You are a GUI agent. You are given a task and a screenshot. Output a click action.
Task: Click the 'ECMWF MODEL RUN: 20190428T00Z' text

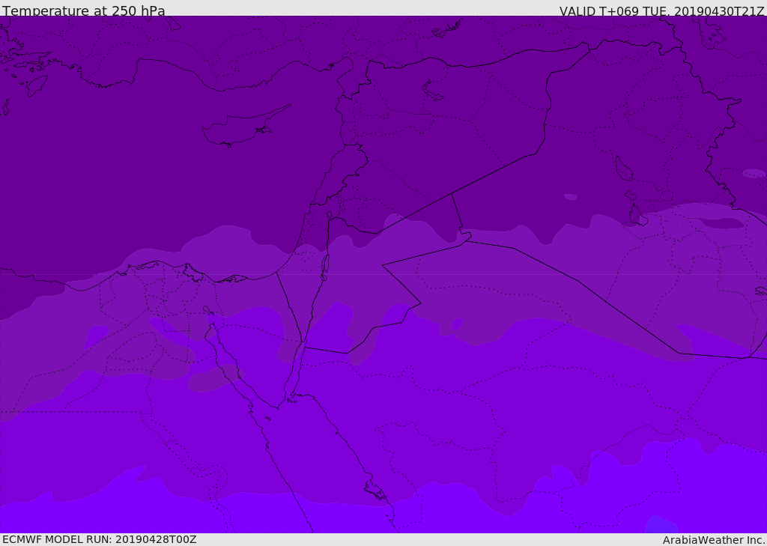[100, 539]
